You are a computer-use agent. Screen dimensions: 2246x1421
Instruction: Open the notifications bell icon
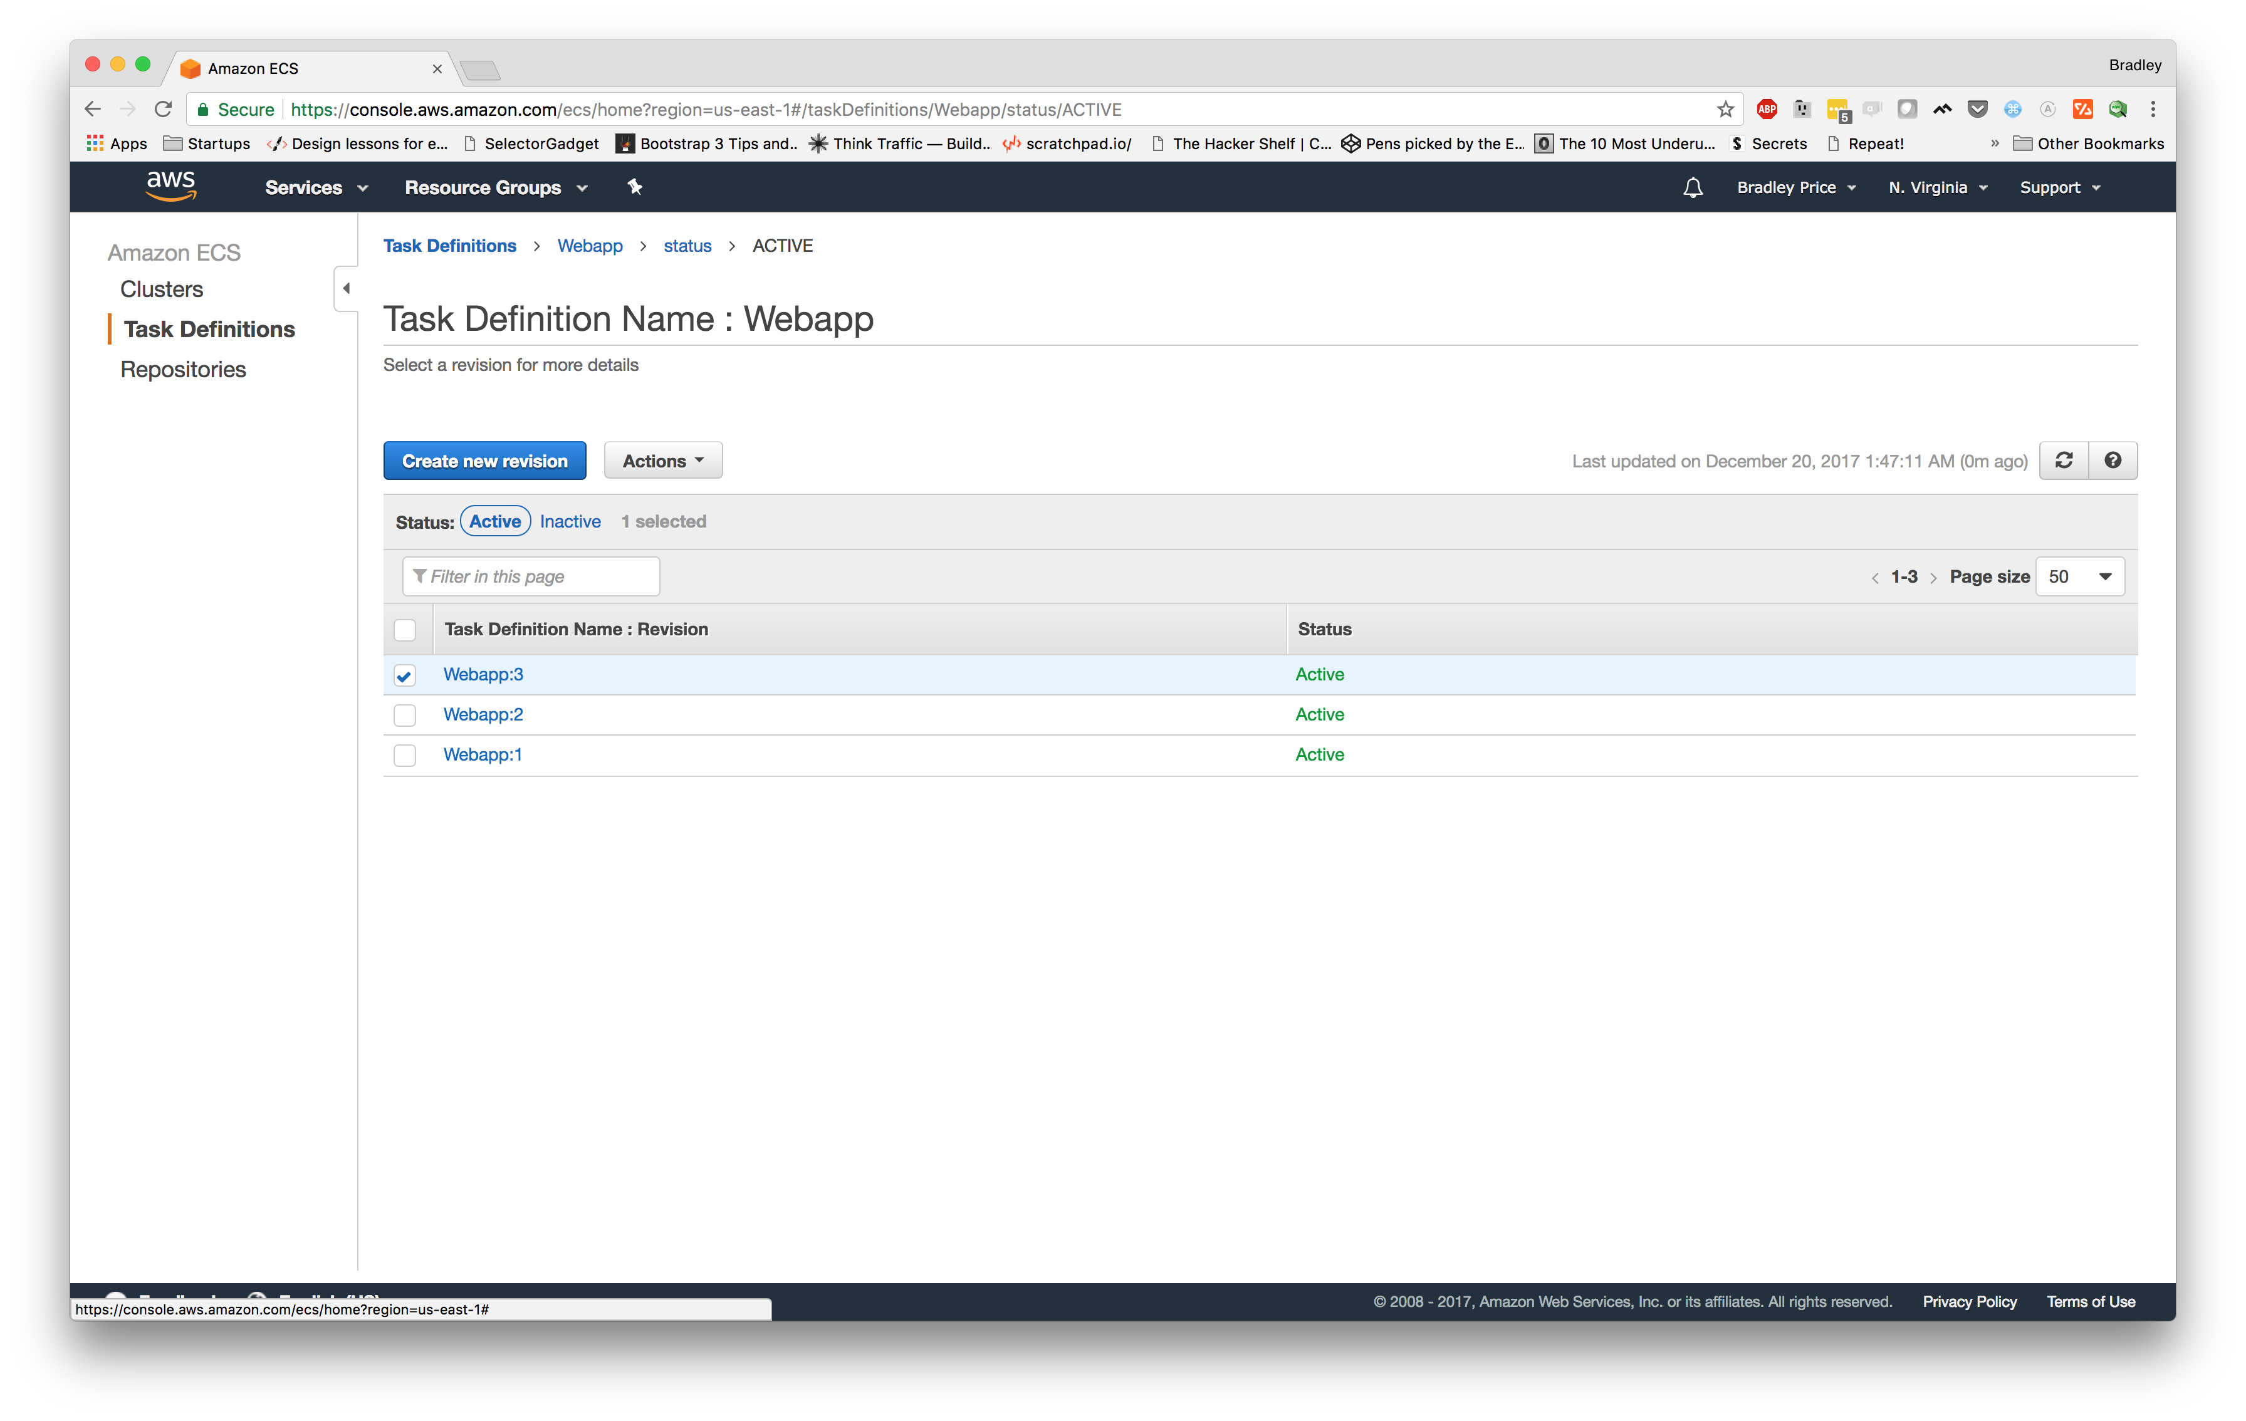1692,187
